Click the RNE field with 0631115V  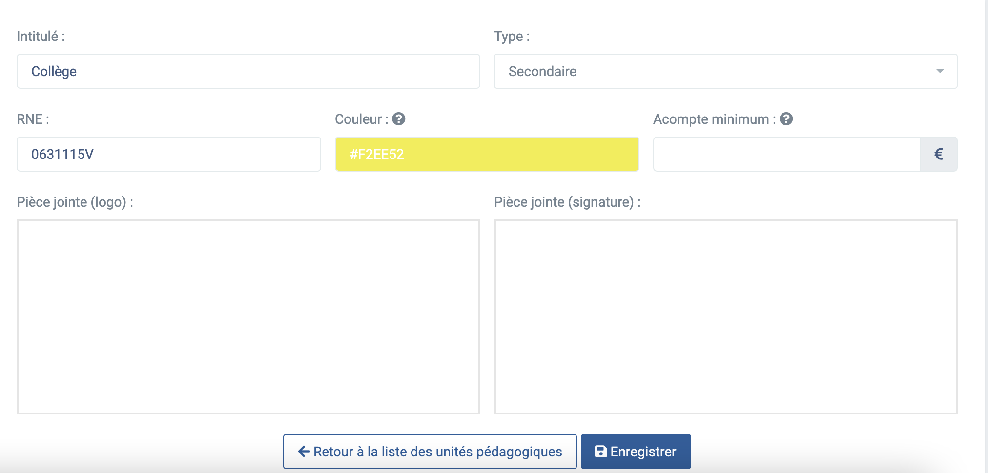pyautogui.click(x=169, y=154)
